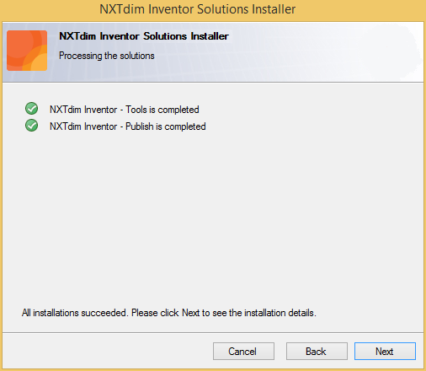The height and width of the screenshot is (371, 426).
Task: Click empty space left of Cancel button
Action: tap(107, 351)
